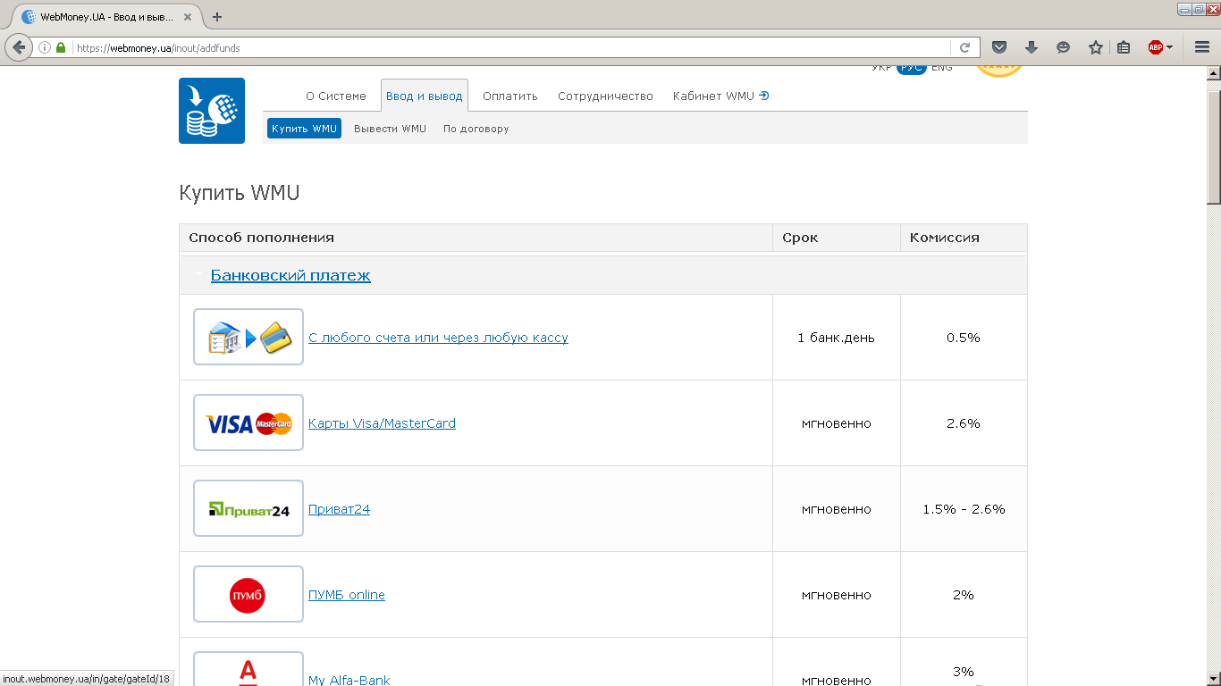Open the О Системе menu item
The image size is (1221, 686).
[336, 96]
